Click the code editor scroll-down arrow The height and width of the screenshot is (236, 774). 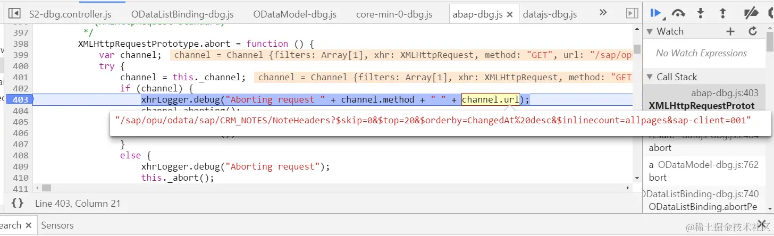click(x=637, y=178)
